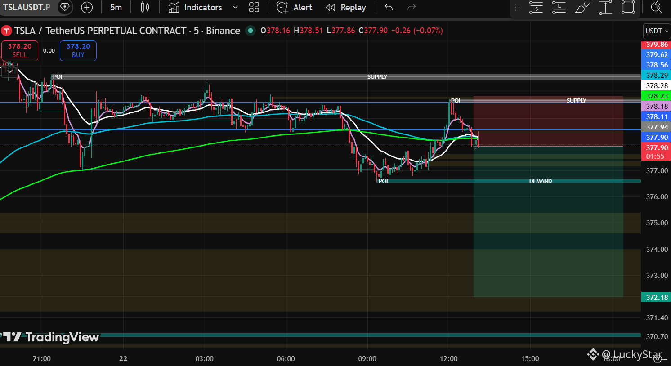Undo the last chart action
The height and width of the screenshot is (366, 671).
tap(389, 7)
